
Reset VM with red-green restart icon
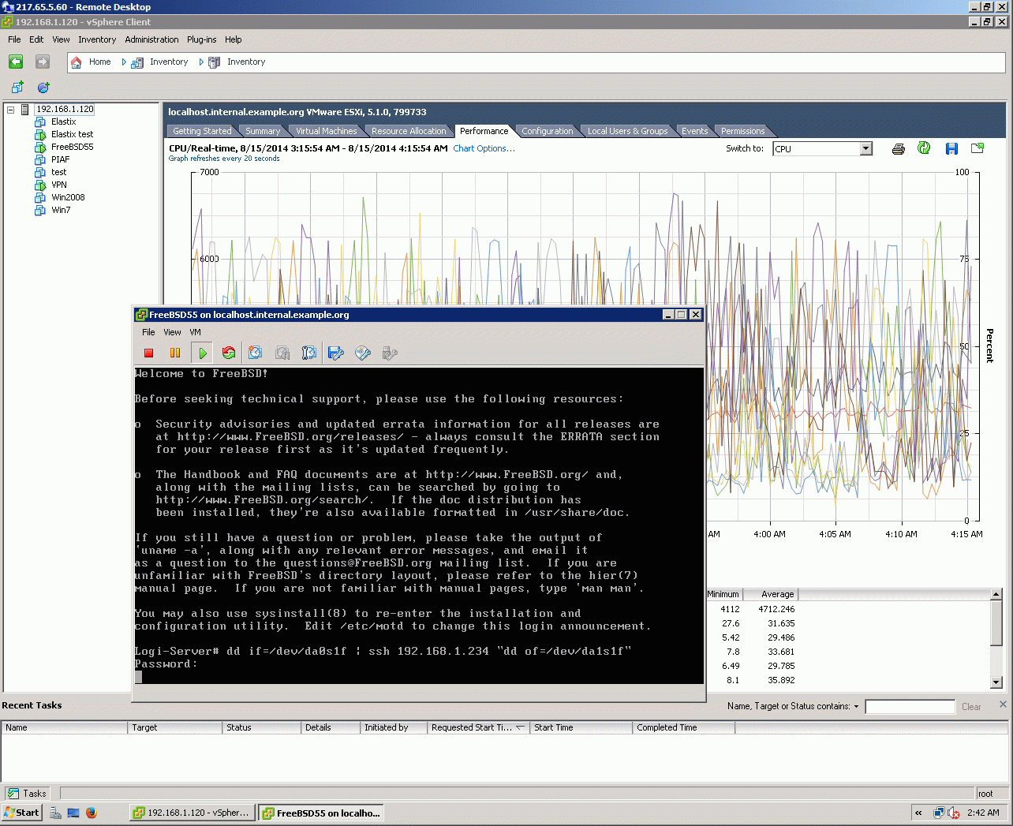coord(229,353)
